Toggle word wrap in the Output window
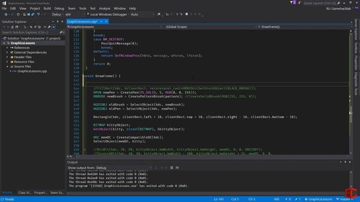 click(x=177, y=168)
